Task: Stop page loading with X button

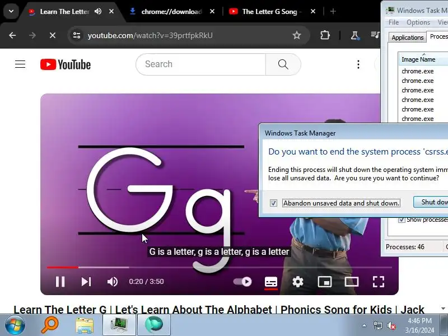Action: point(53,35)
